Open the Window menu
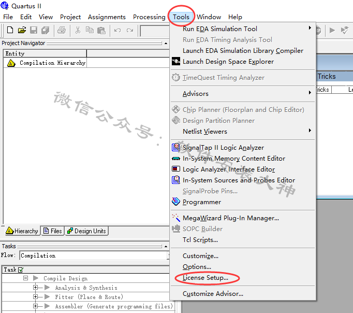Image resolution: width=353 pixels, height=313 pixels. 209,17
